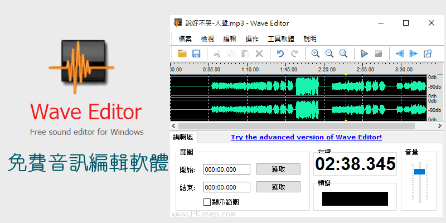The width and height of the screenshot is (446, 223).
Task: Play the audio track
Action: point(365,54)
